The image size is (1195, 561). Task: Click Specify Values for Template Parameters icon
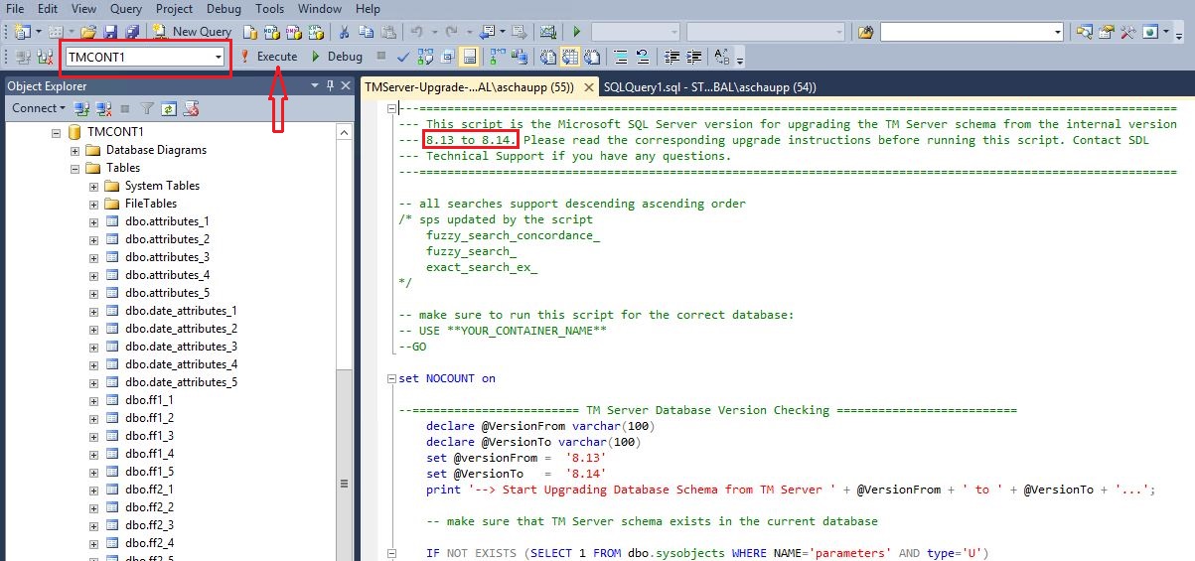click(x=723, y=57)
